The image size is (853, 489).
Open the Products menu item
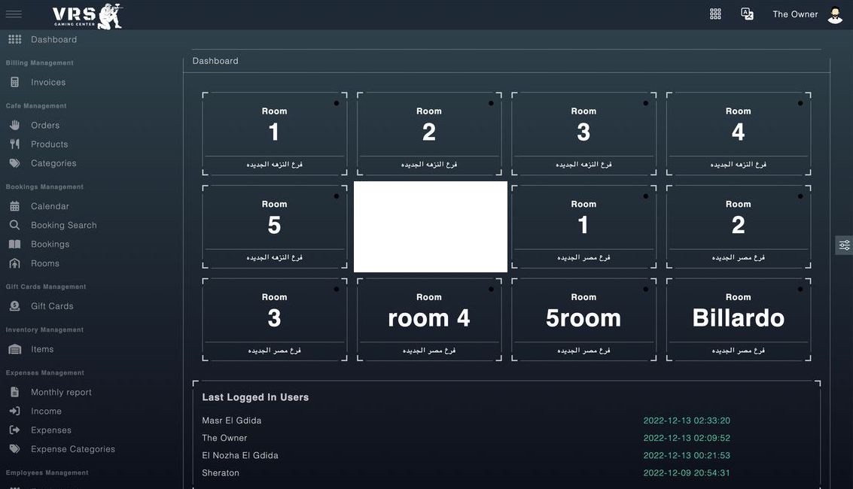[50, 144]
